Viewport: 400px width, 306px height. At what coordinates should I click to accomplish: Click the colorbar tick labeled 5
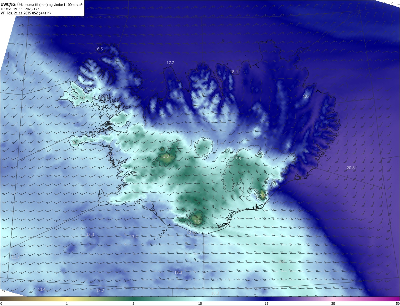coord(133,303)
